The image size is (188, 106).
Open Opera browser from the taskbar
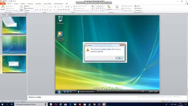tap(56, 105)
